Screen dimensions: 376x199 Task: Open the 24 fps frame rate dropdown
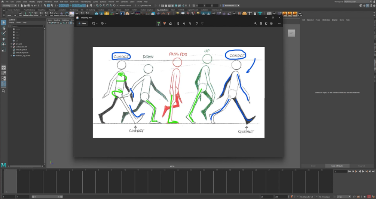pos(343,197)
